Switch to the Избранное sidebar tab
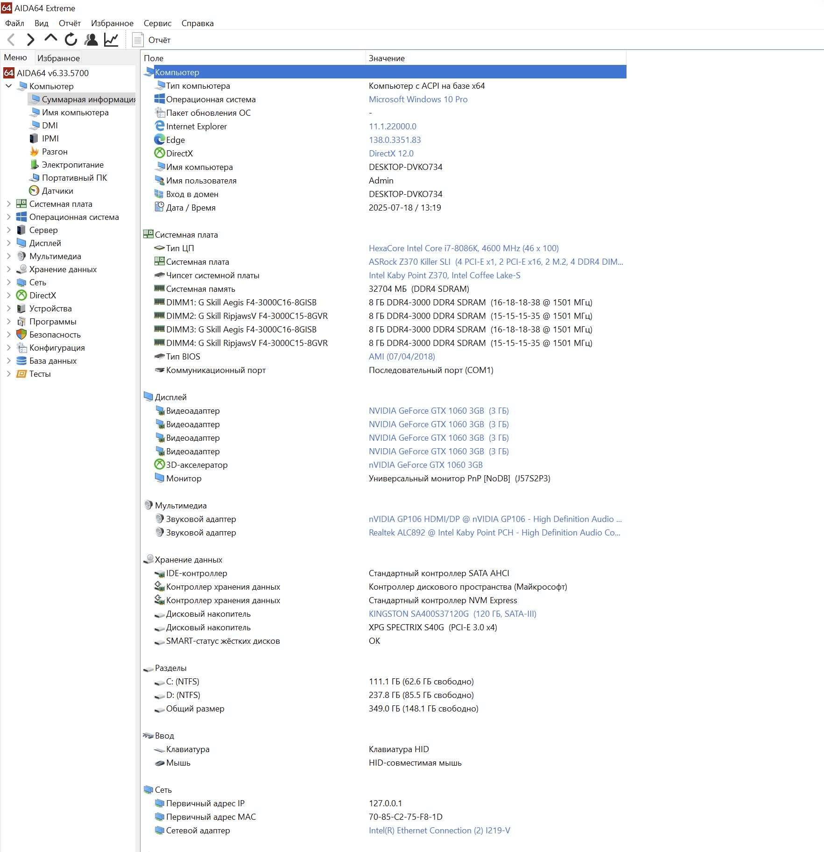Screen dimensions: 824x852 tap(58, 58)
